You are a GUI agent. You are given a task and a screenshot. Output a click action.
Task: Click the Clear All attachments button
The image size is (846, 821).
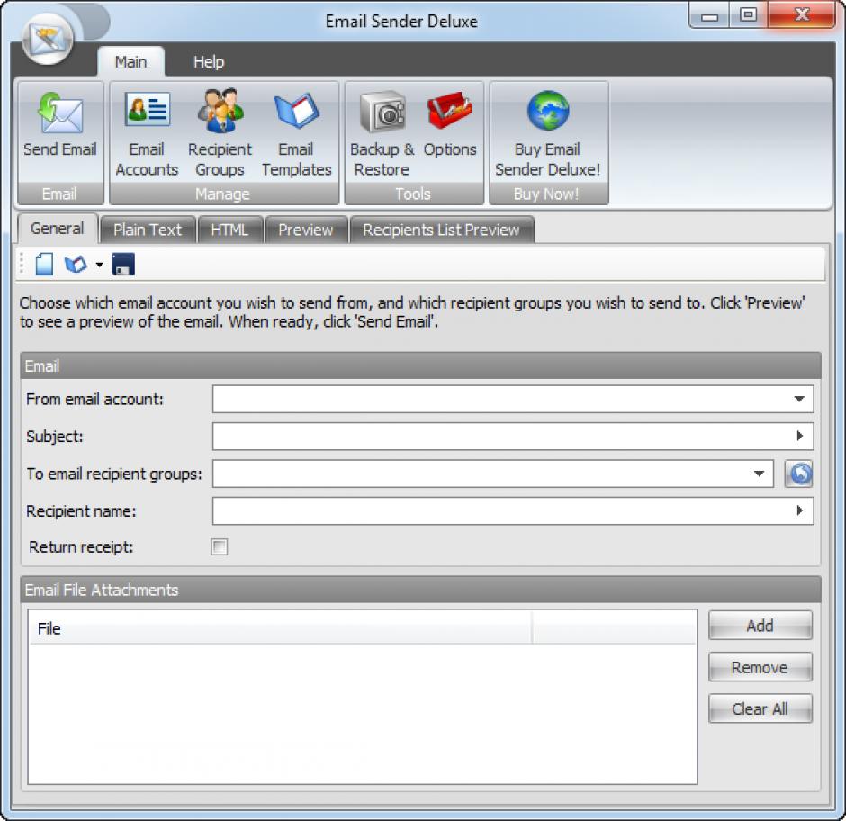click(760, 708)
